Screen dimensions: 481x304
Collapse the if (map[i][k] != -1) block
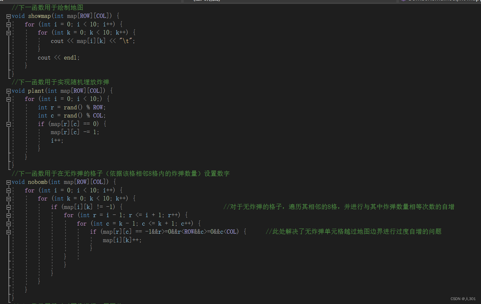pyautogui.click(x=8, y=207)
